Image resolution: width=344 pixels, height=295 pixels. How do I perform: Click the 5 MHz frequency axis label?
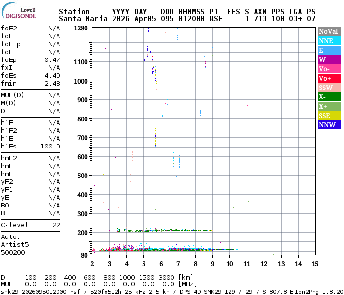[144, 264]
